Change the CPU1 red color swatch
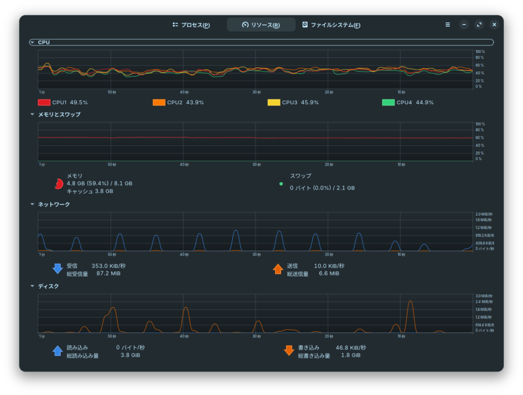523x395 pixels. (44, 102)
